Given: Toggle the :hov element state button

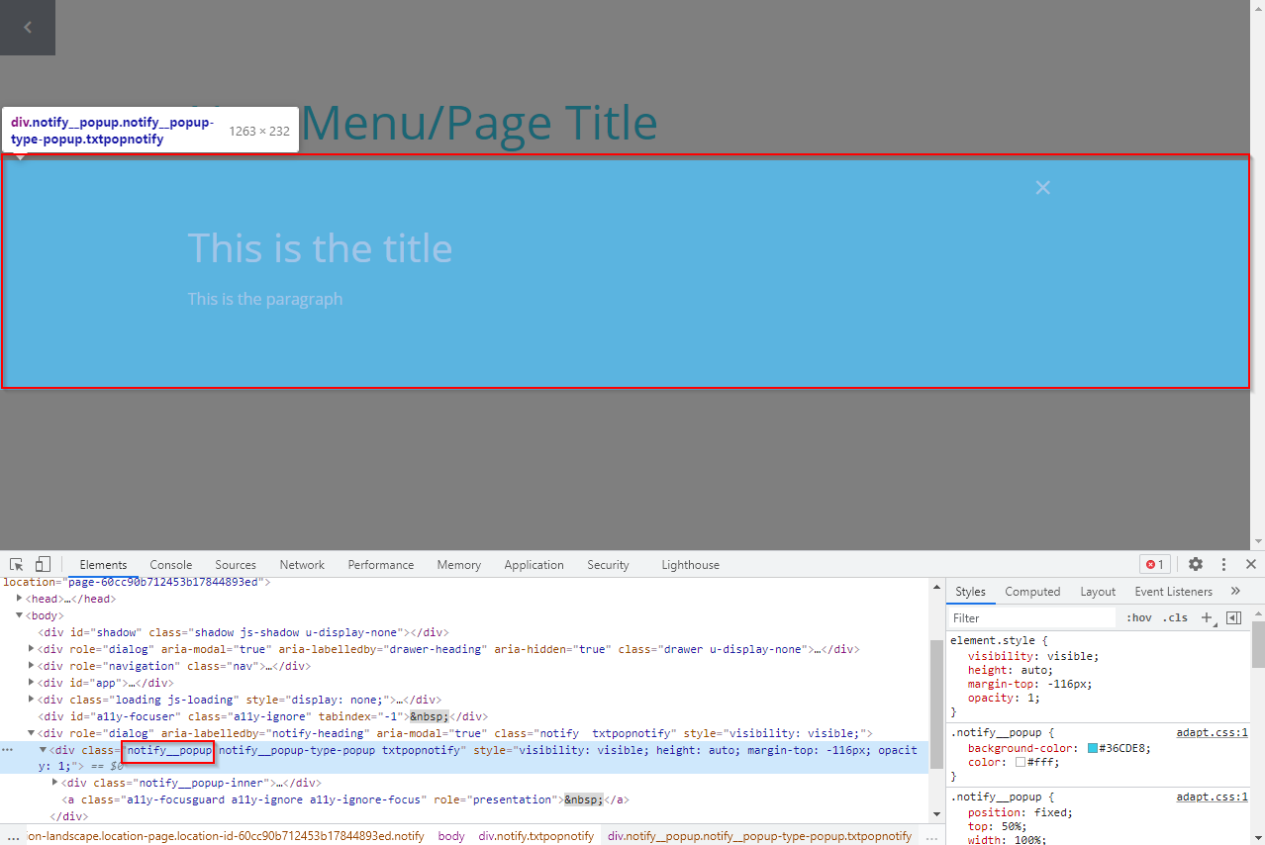Looking at the screenshot, I should click(x=1139, y=617).
